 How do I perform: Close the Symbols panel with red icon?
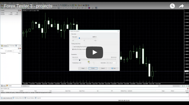pos(20,10)
